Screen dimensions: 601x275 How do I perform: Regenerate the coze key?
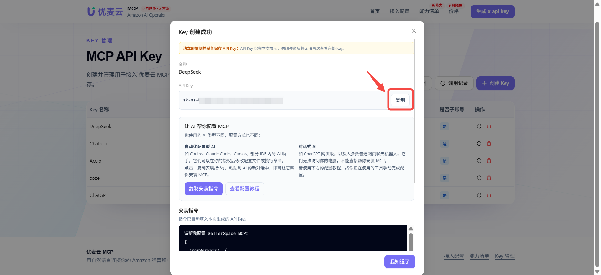pos(479,178)
